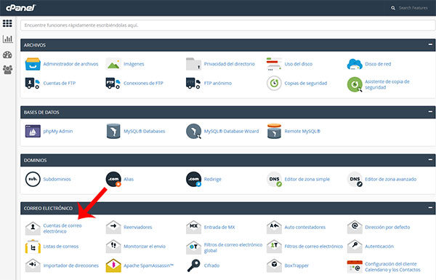436x280 pixels.
Task: Click the MySQL Databases icon
Action: (x=113, y=131)
